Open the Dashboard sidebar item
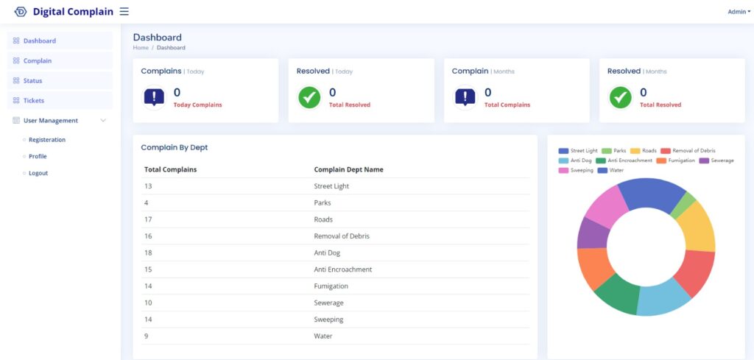Image resolution: width=754 pixels, height=360 pixels. point(60,40)
